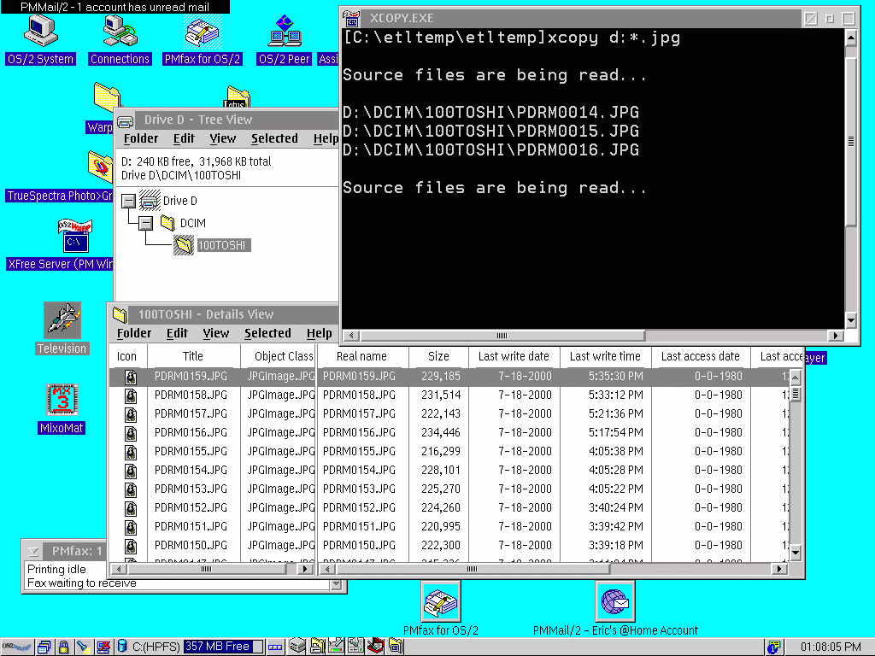Click the Details View vertical scroll down arrow
Screen dimensions: 875x656
click(x=796, y=553)
